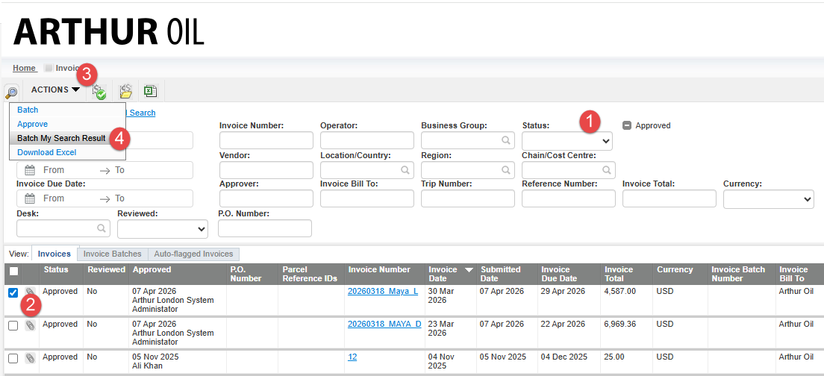Remove the Approved status filter tag
The height and width of the screenshot is (376, 824).
tap(626, 125)
